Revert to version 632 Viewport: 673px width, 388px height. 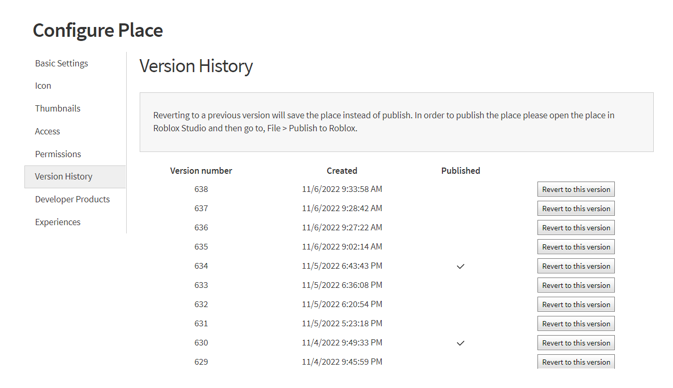(x=576, y=304)
